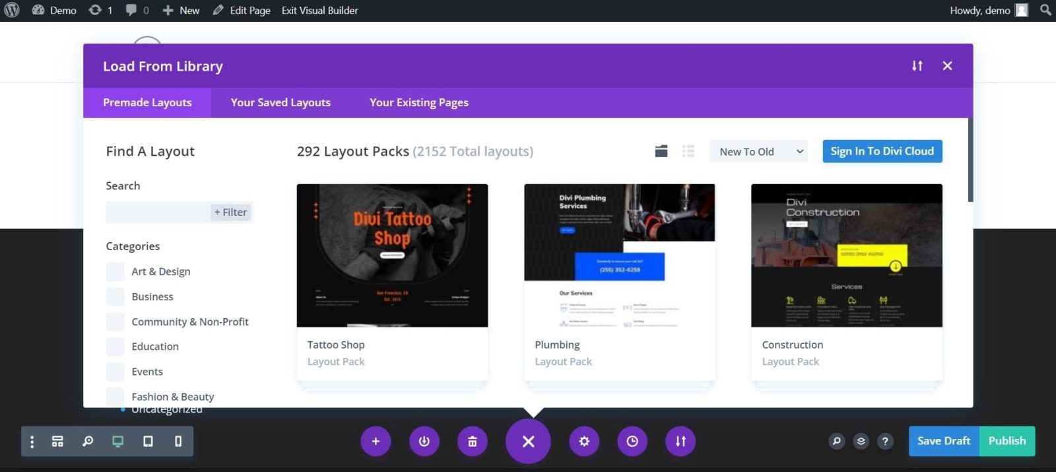
Task: Click the Save Draft button
Action: point(944,441)
